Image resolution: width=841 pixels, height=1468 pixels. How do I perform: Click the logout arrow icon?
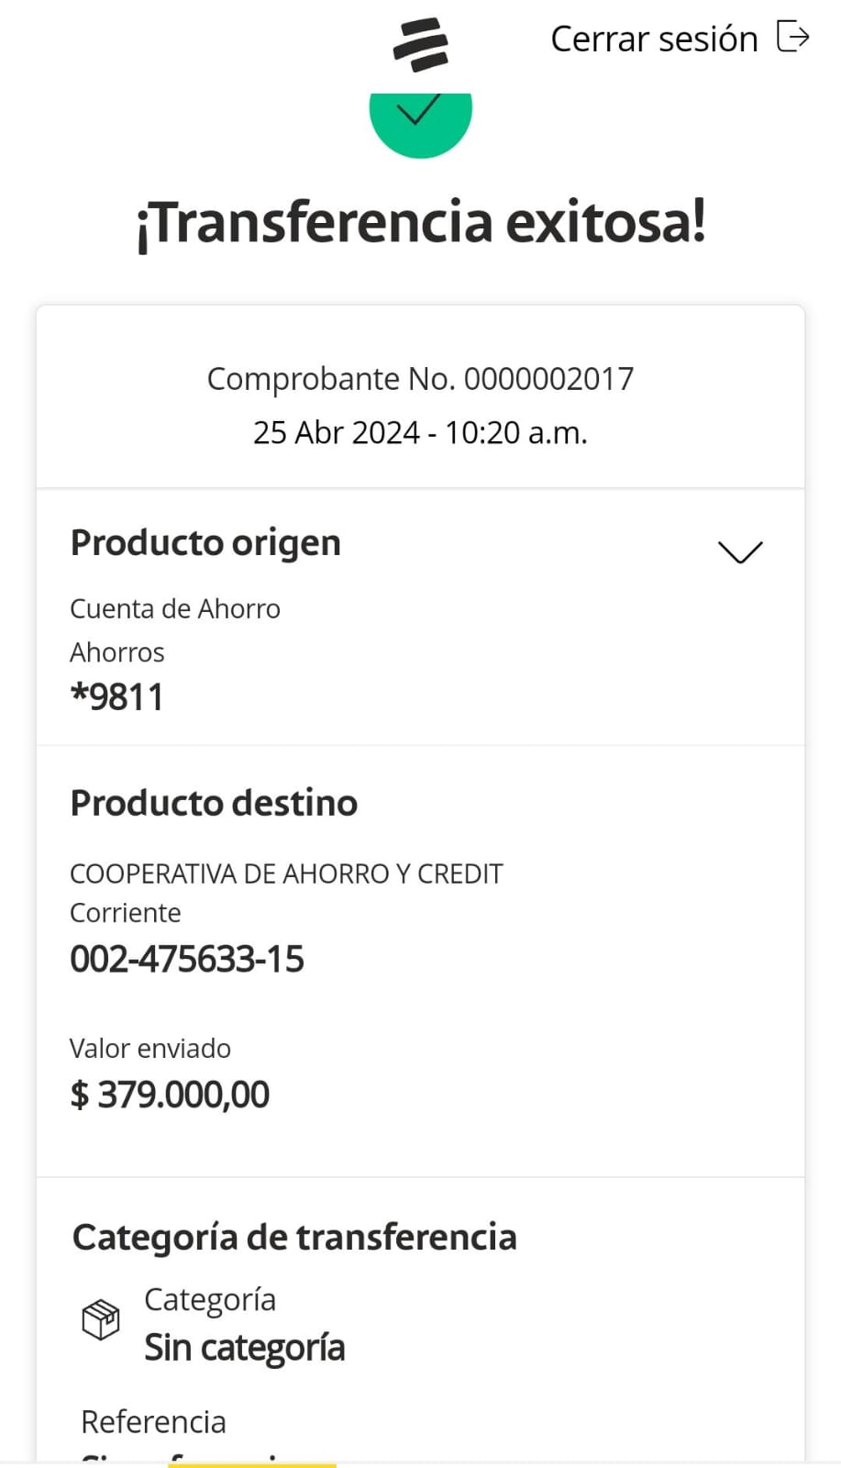click(793, 38)
